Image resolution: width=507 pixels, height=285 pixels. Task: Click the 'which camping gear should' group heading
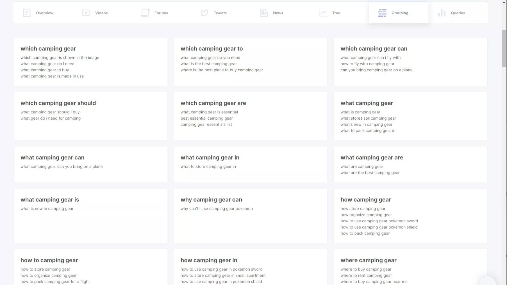click(x=58, y=103)
